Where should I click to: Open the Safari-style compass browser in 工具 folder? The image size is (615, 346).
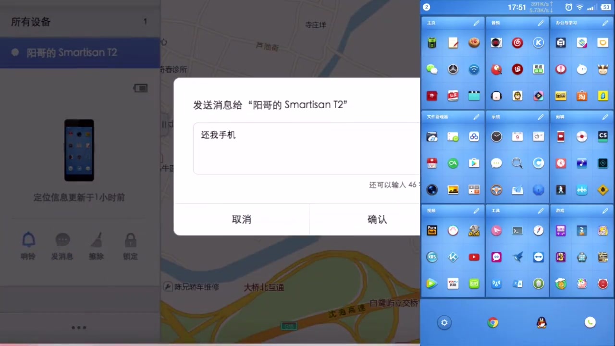click(539, 231)
